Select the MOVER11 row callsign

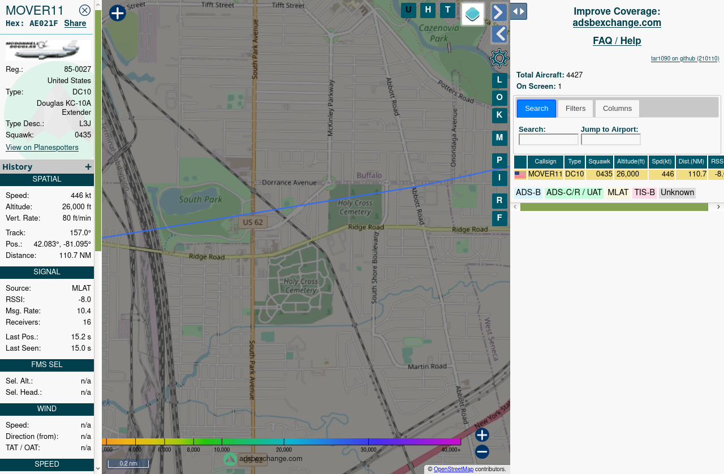[545, 175]
